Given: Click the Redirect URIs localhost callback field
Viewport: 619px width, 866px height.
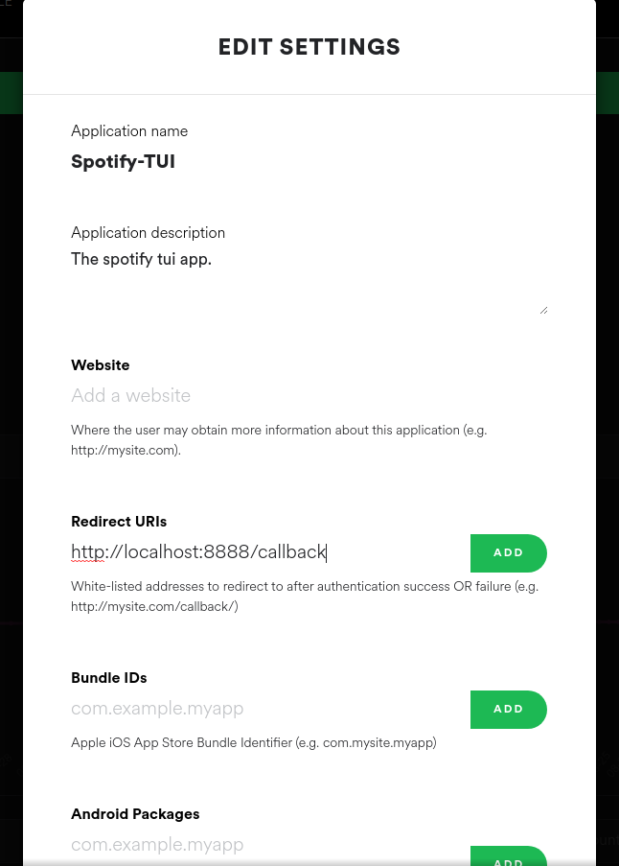Looking at the screenshot, I should coord(266,552).
